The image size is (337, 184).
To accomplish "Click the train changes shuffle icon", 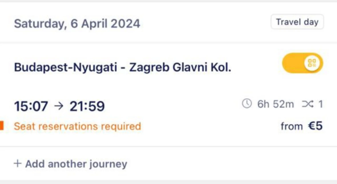I will [307, 104].
